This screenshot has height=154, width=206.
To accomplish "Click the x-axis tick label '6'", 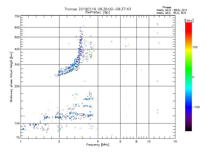I will (120, 141).
